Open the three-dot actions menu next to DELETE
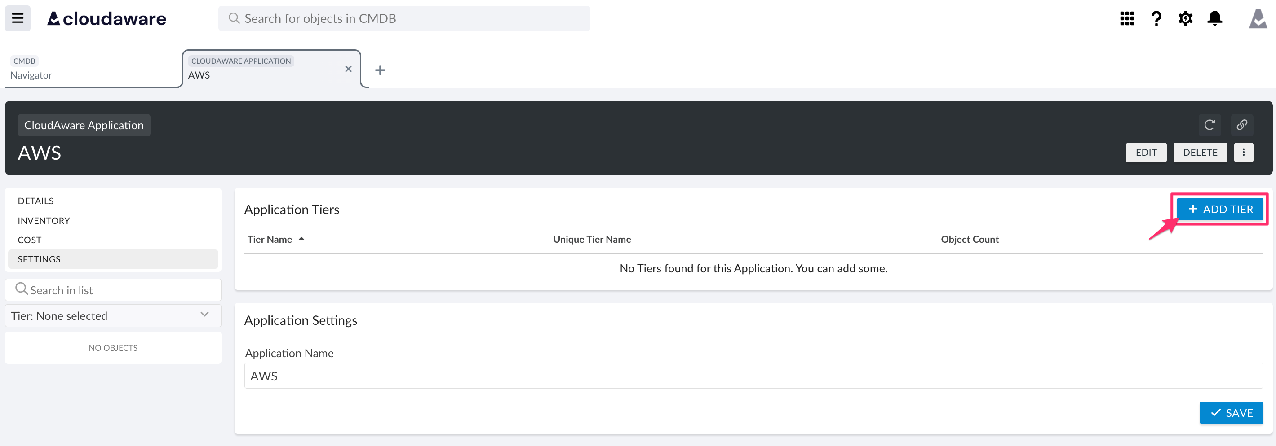This screenshot has width=1276, height=446. point(1244,152)
